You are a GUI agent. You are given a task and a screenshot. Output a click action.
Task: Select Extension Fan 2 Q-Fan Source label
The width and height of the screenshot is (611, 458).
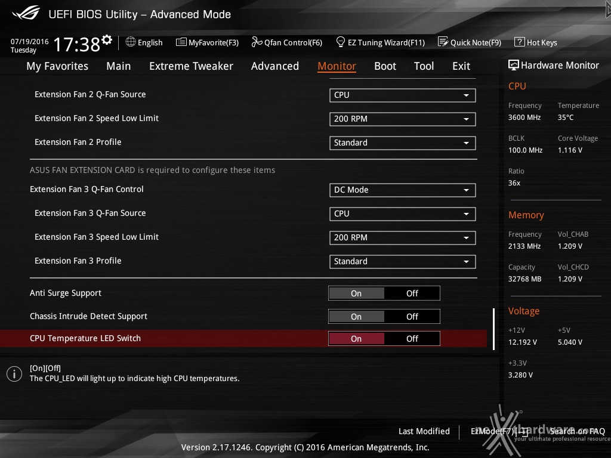(x=90, y=94)
